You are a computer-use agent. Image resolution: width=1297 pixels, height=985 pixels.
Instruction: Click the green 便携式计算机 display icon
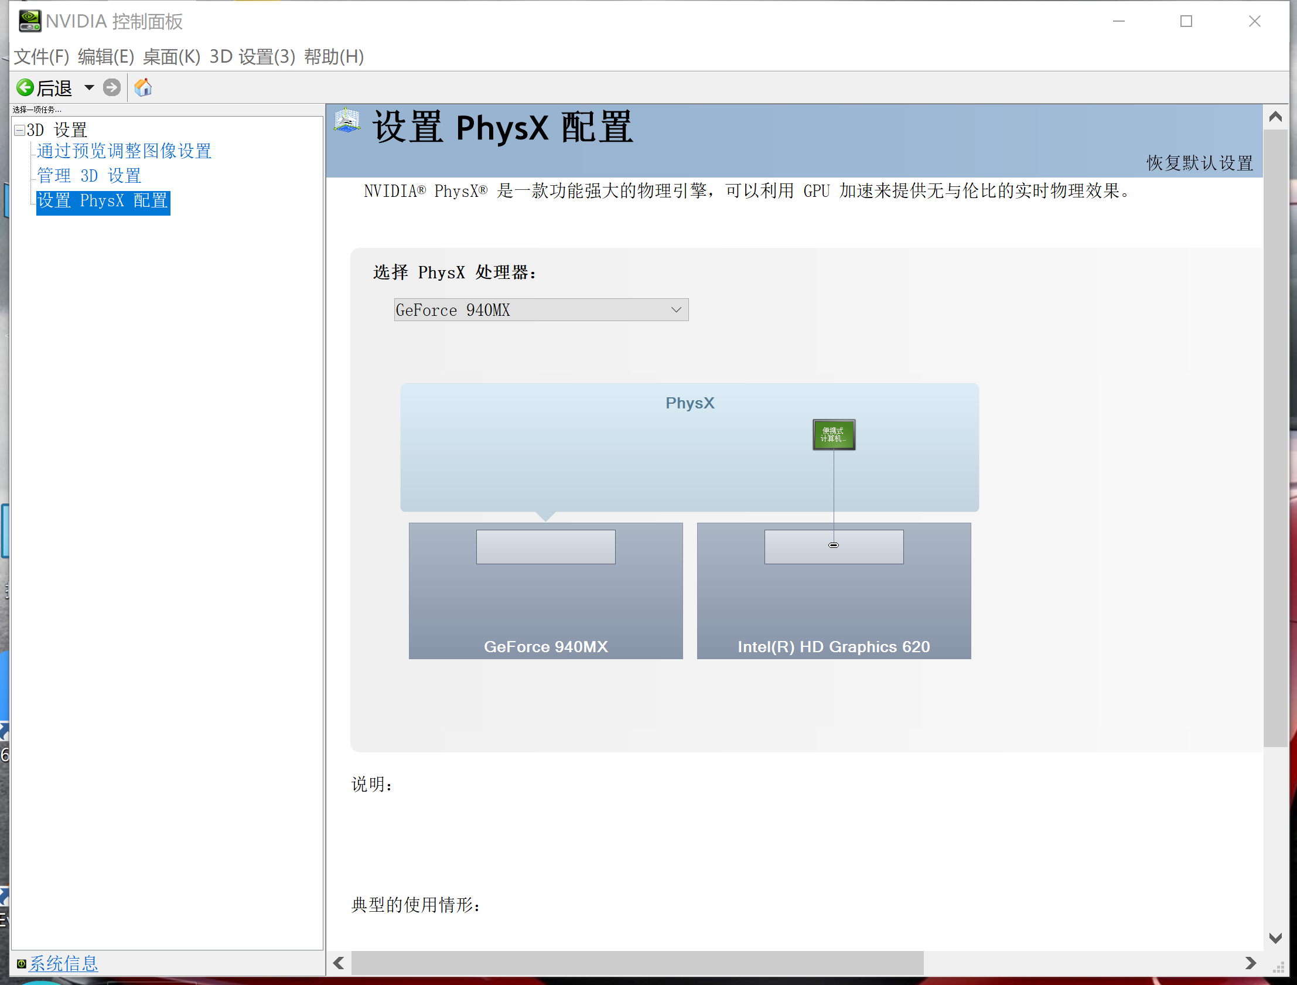pyautogui.click(x=834, y=435)
